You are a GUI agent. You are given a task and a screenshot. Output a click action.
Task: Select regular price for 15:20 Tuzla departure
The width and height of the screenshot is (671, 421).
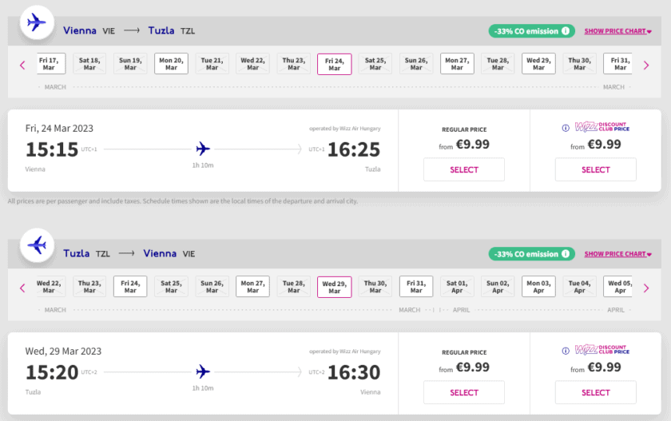tap(464, 392)
